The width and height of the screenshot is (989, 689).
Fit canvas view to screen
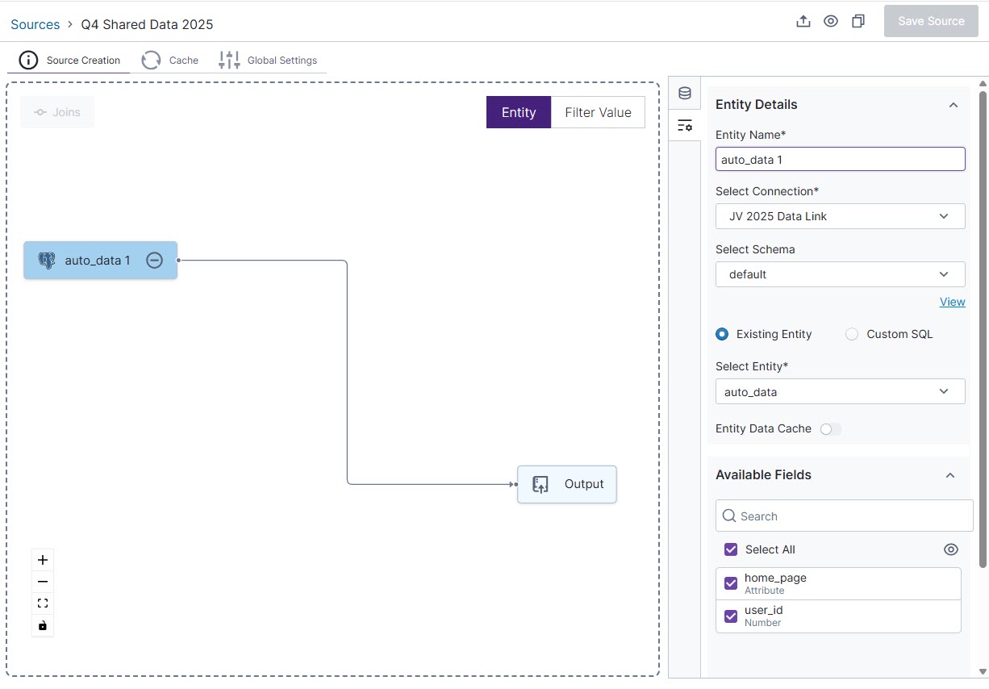[43, 603]
